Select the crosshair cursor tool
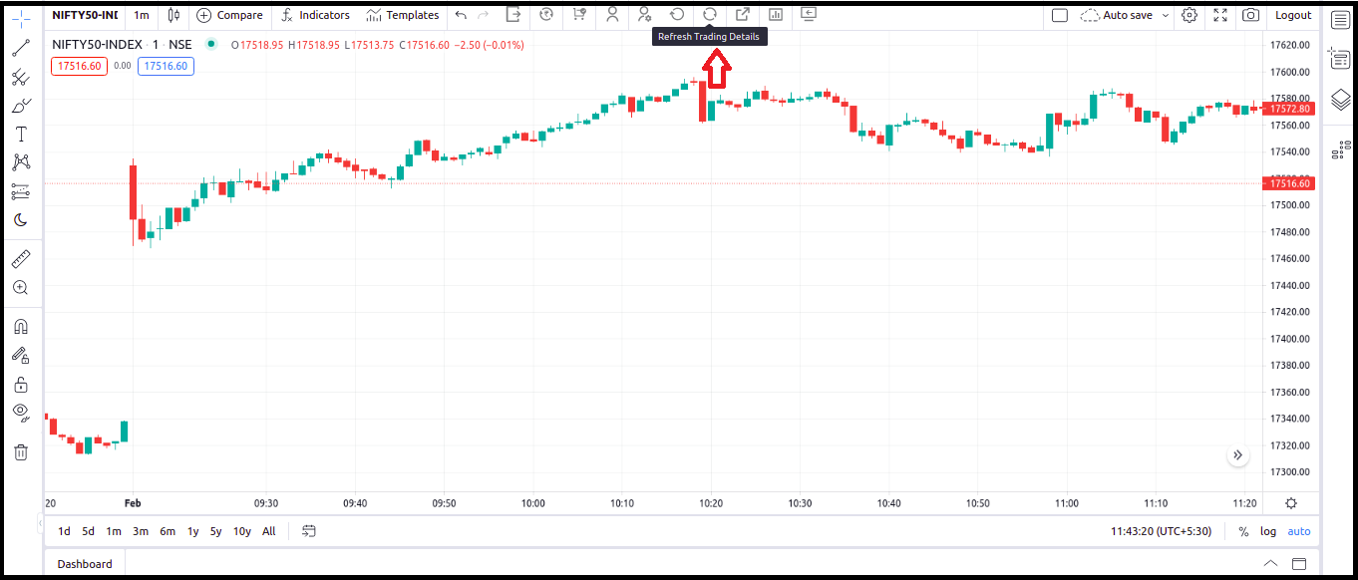 (x=20, y=19)
